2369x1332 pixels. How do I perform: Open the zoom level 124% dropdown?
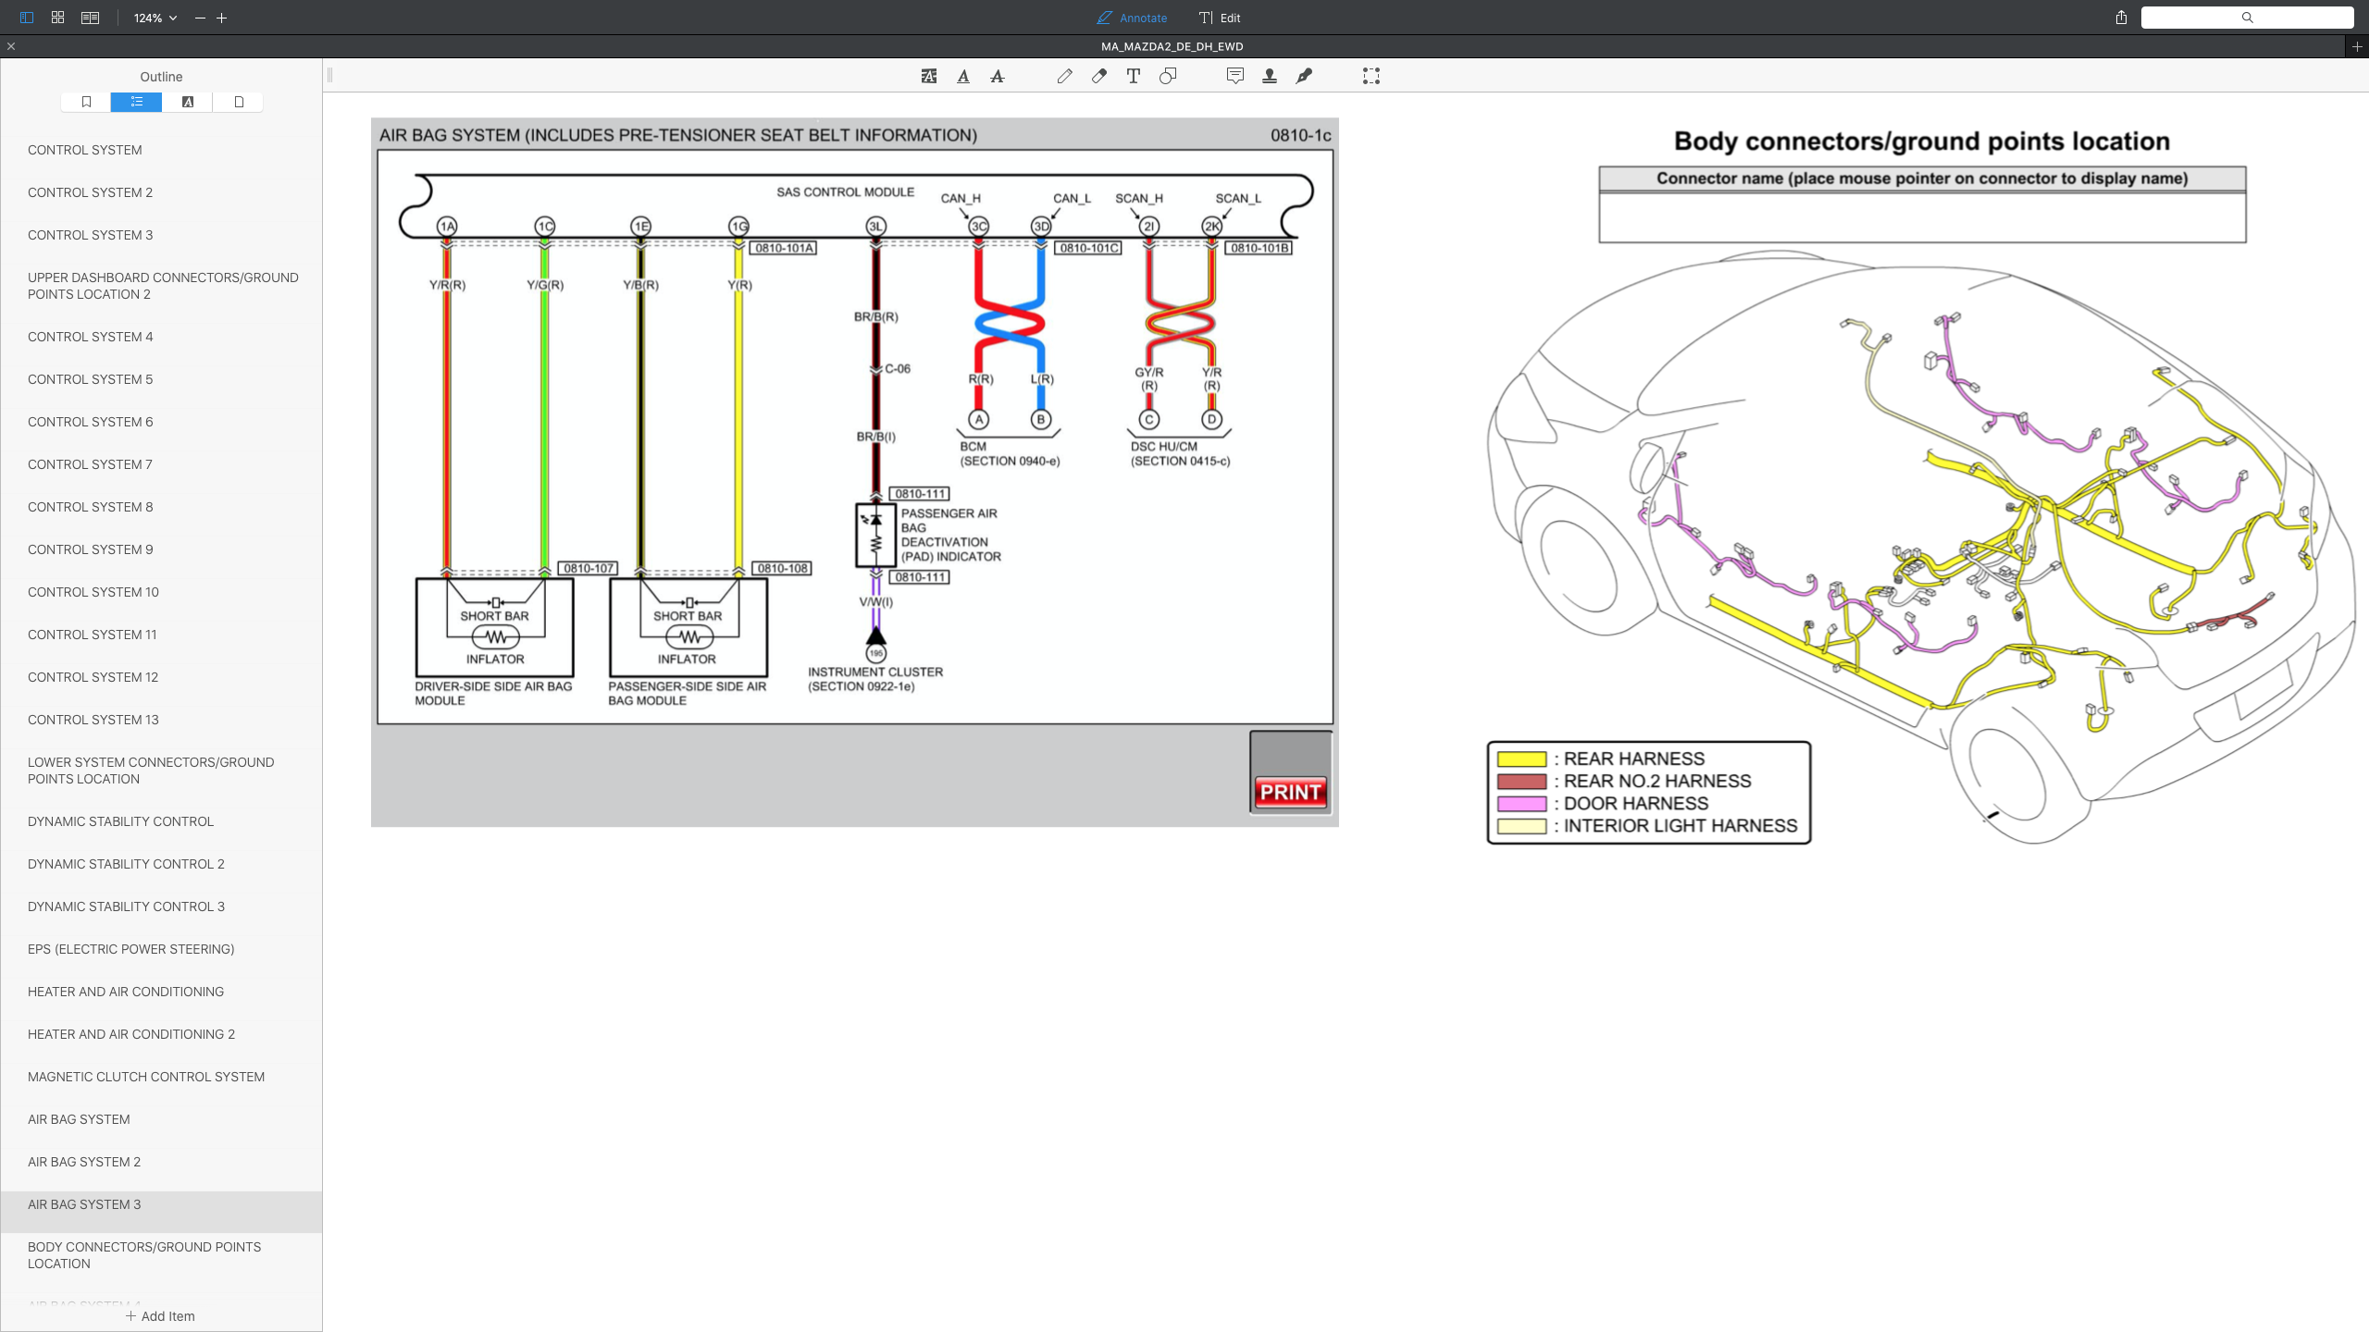click(x=155, y=18)
